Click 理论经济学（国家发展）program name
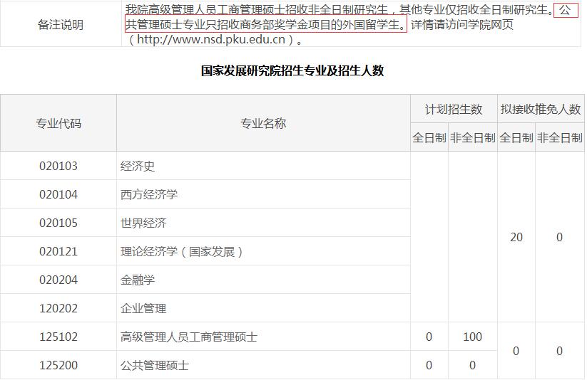This screenshot has width=587, height=380. 182,251
